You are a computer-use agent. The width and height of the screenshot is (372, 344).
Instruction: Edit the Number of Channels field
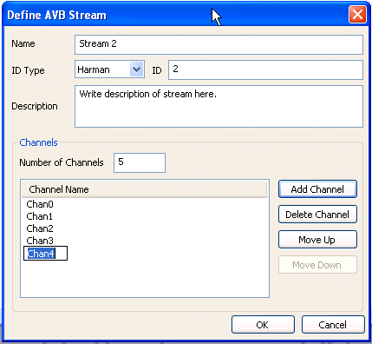140,162
